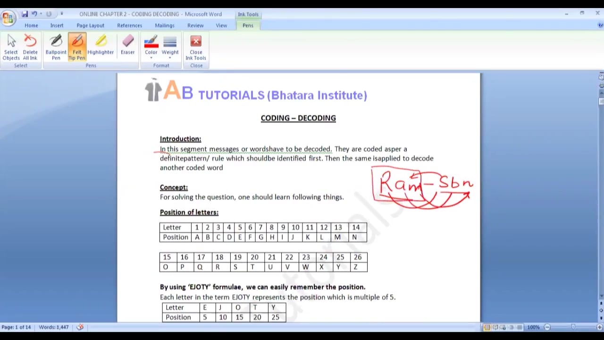Click the zoom out minus button

point(547,327)
